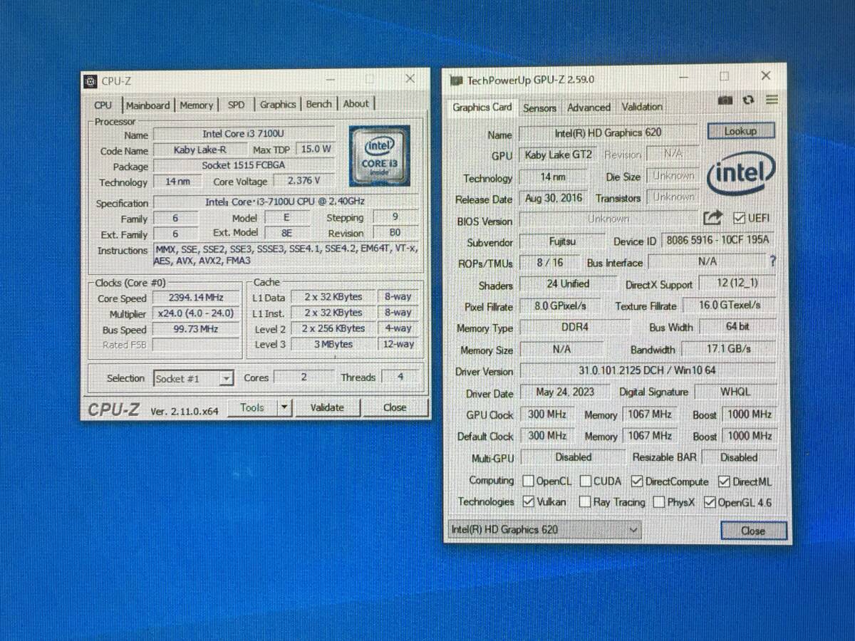
Task: Click the Intel Core i3 badge in CPU-Z
Action: click(379, 157)
